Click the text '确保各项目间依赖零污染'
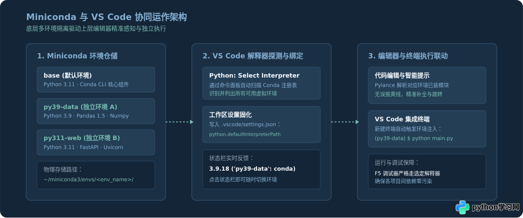The height and width of the screenshot is (218, 523). tap(403, 181)
